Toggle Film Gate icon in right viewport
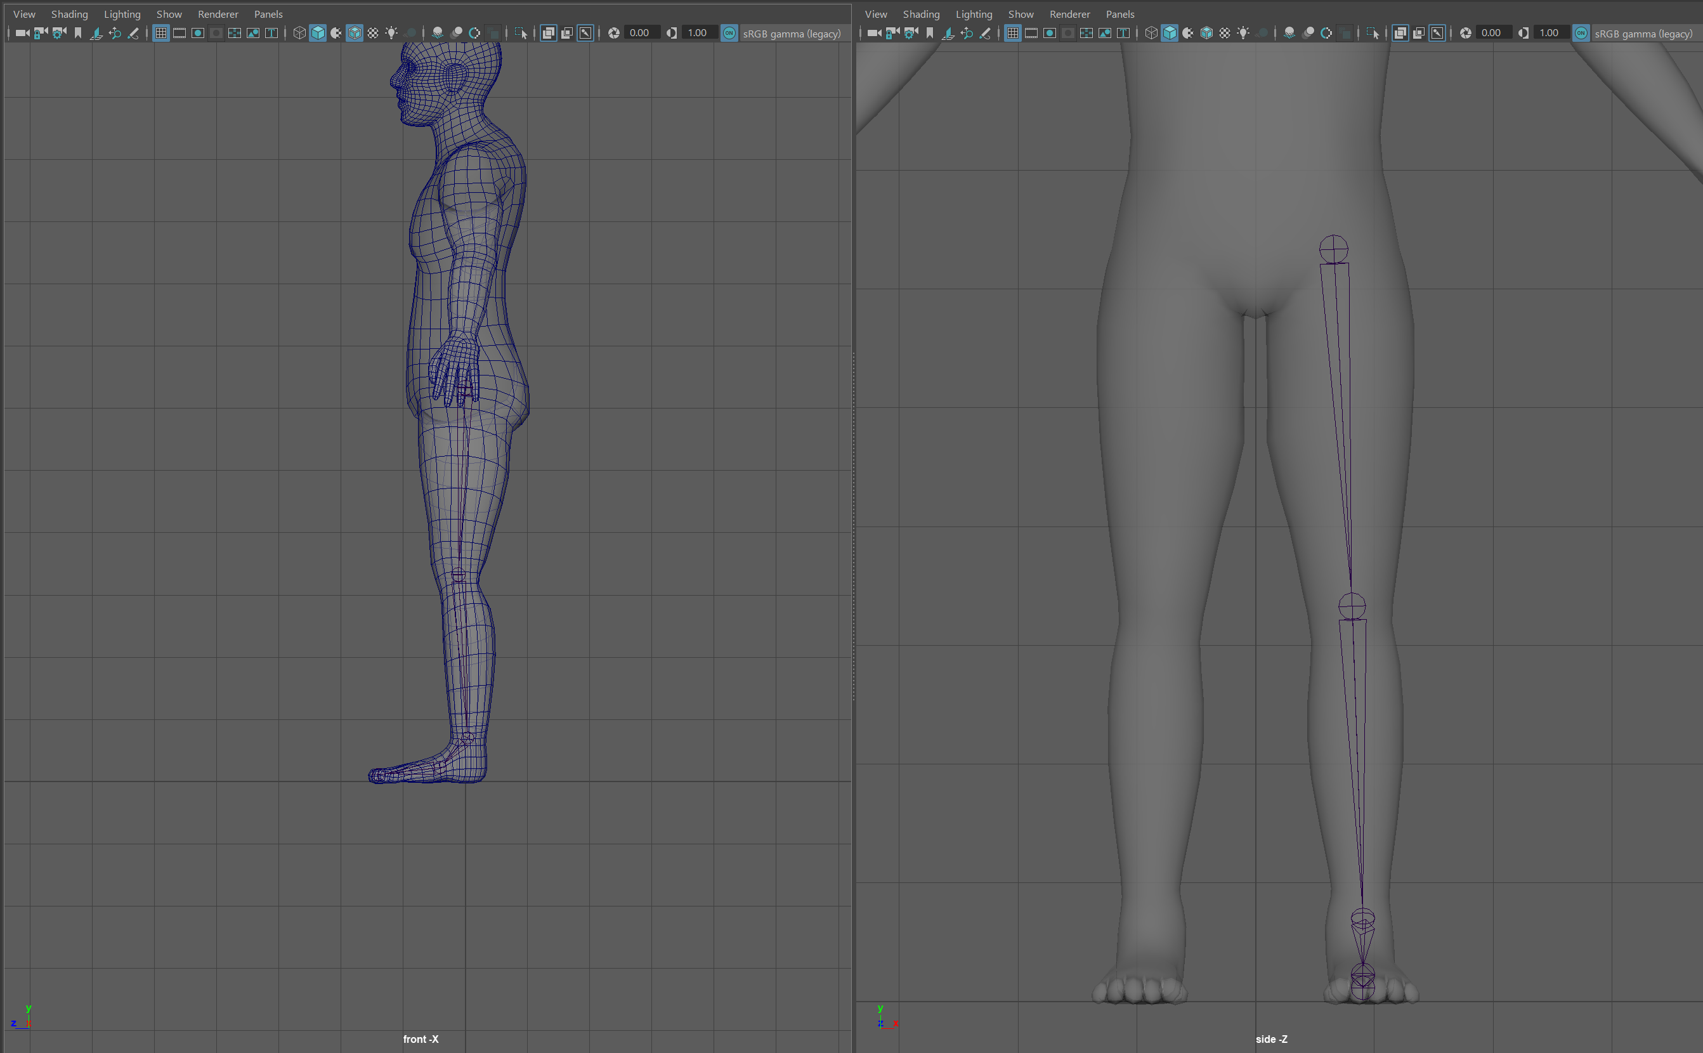The image size is (1703, 1053). 1031,33
